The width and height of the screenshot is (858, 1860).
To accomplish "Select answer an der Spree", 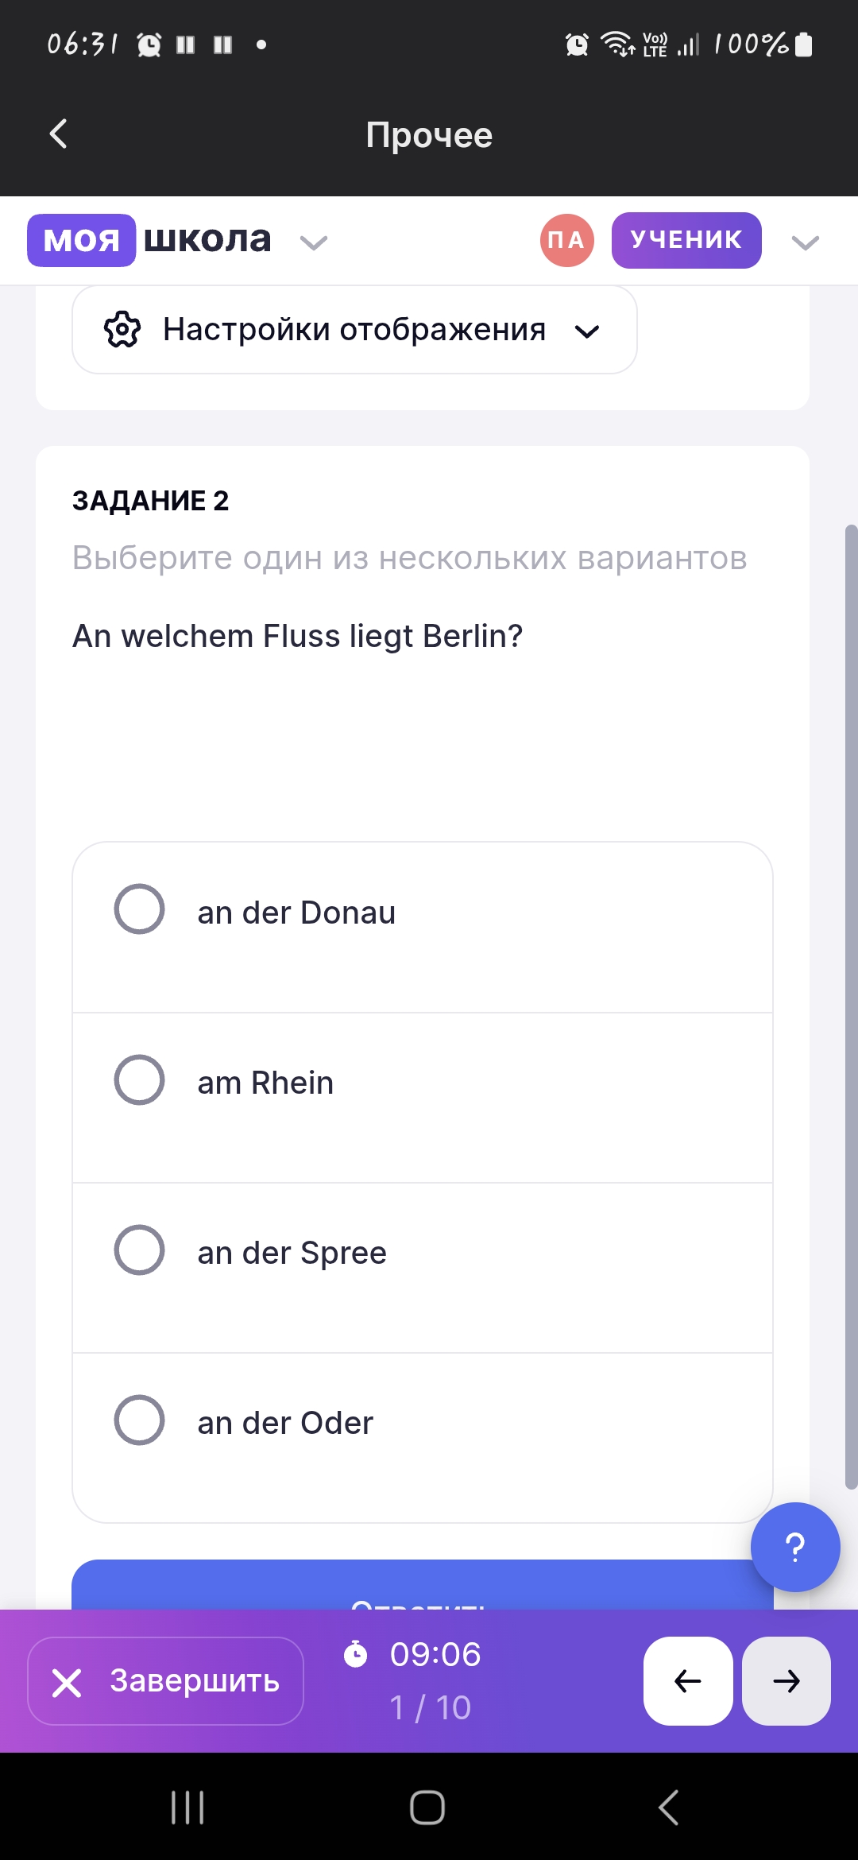I will pos(423,1268).
